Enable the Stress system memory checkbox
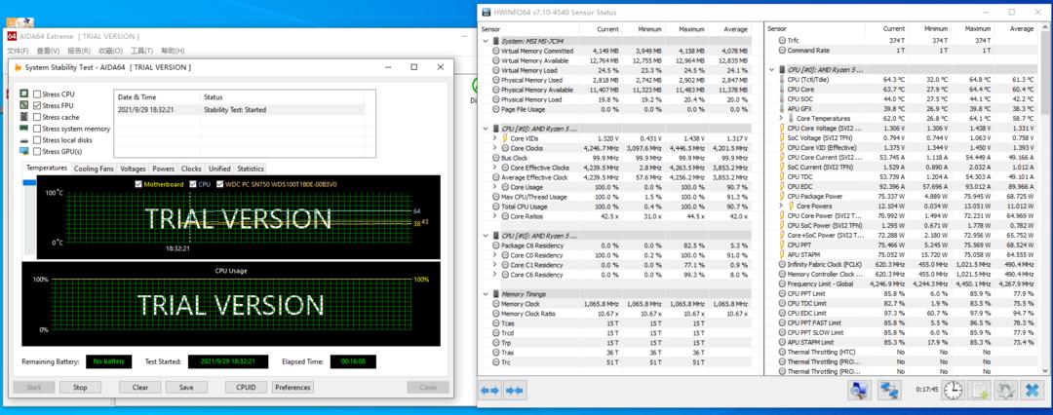 click(x=37, y=129)
